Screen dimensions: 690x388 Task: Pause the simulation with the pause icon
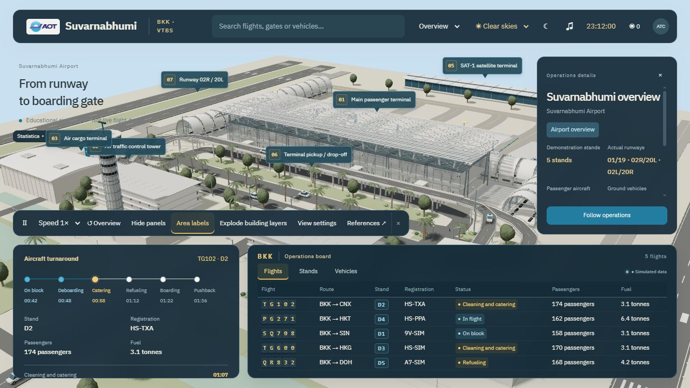25,223
